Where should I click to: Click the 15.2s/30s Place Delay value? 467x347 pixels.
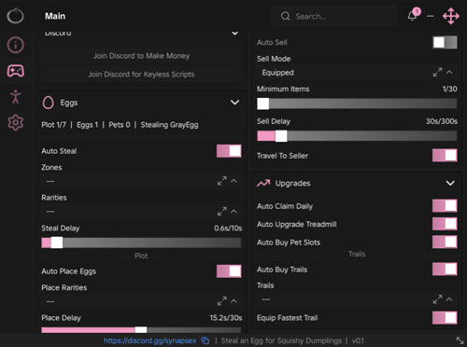click(226, 318)
